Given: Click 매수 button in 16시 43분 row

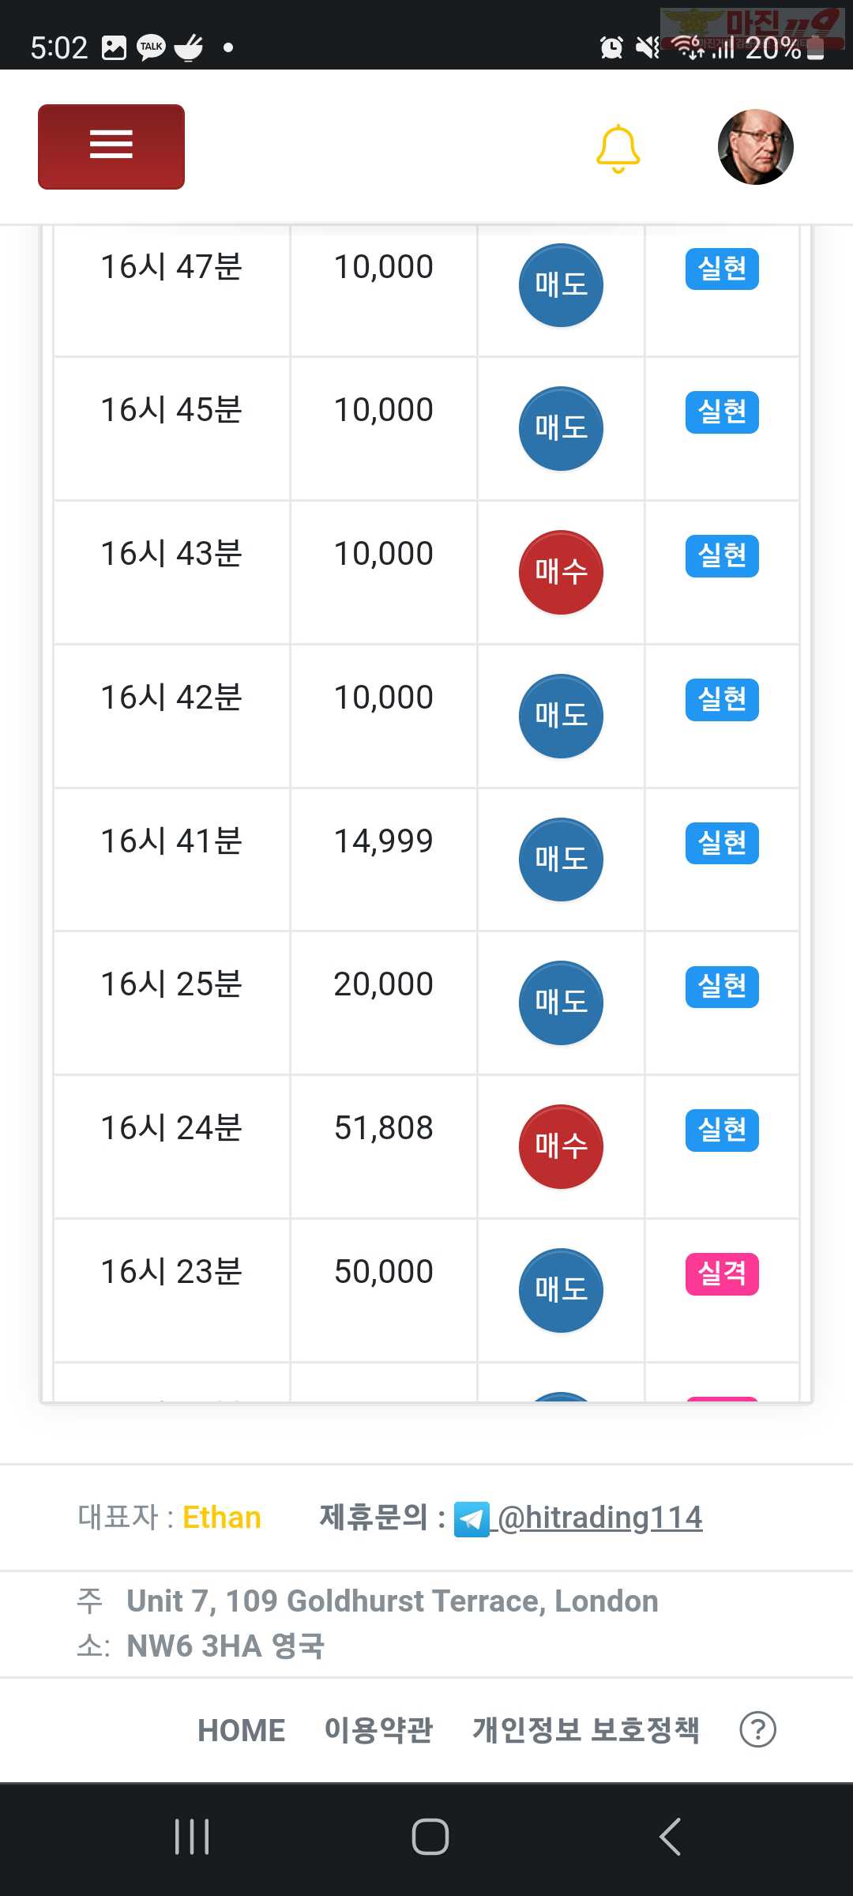Looking at the screenshot, I should pos(561,572).
